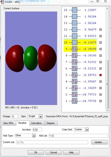Click the Cancel button
Screen dimensions: 111x157
click(x=53, y=152)
